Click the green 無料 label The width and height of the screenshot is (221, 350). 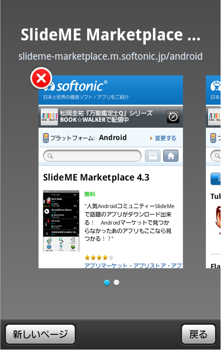pos(90,194)
